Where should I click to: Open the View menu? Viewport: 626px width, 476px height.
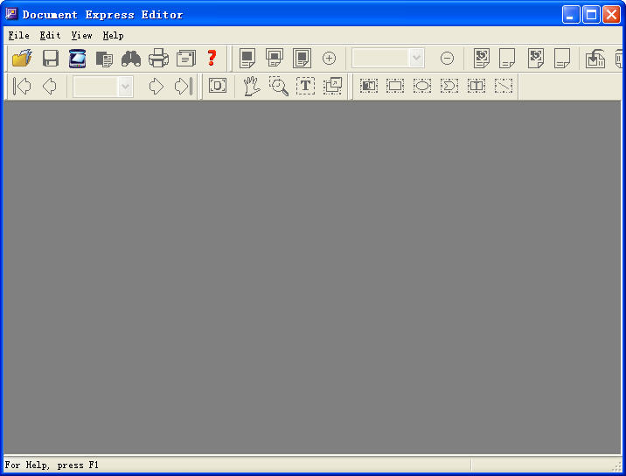pos(81,36)
